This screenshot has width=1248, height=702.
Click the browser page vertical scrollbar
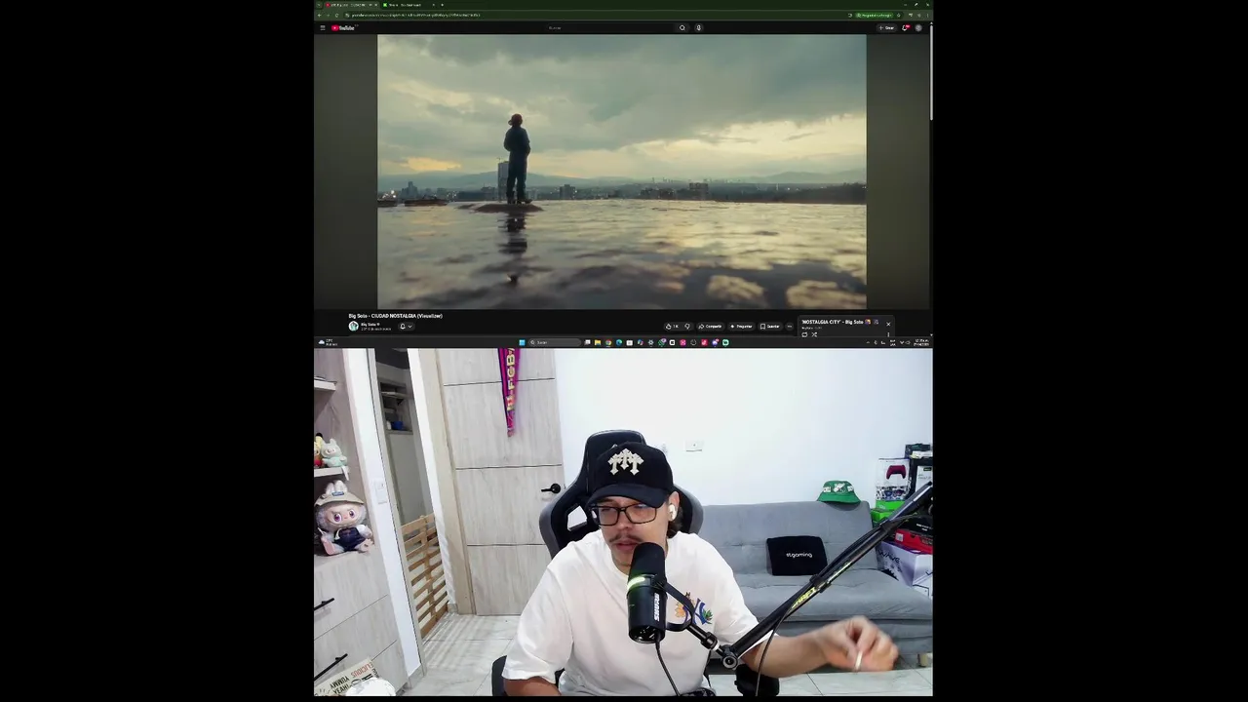(x=931, y=71)
